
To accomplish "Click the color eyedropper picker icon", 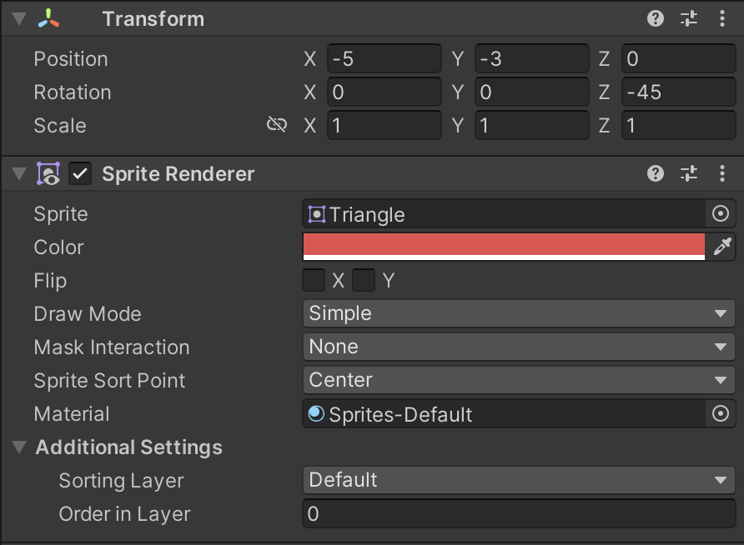I will [722, 247].
